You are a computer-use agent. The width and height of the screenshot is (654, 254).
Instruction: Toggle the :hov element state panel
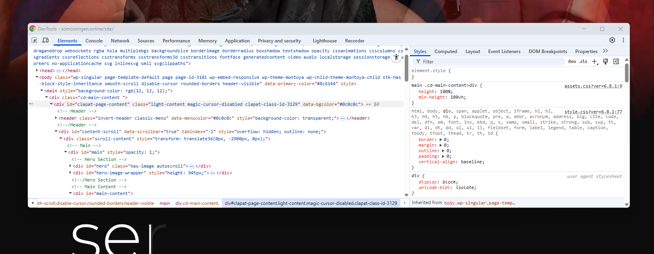[x=572, y=61]
